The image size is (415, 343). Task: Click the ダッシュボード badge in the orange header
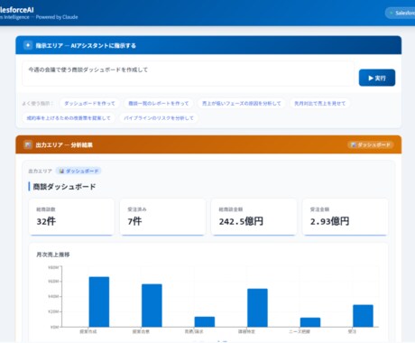[371, 144]
